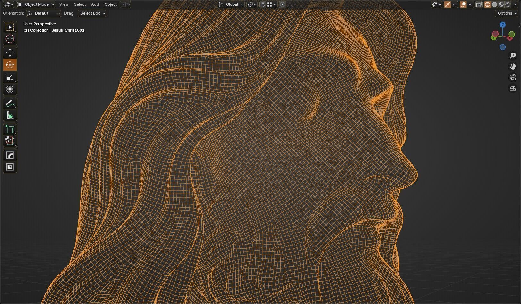521x304 pixels.
Task: Expand the sidebar with the edge arrow
Action: point(519,26)
